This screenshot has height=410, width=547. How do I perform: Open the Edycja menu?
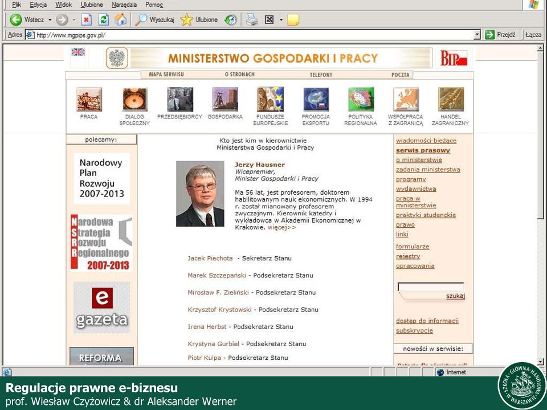[38, 5]
